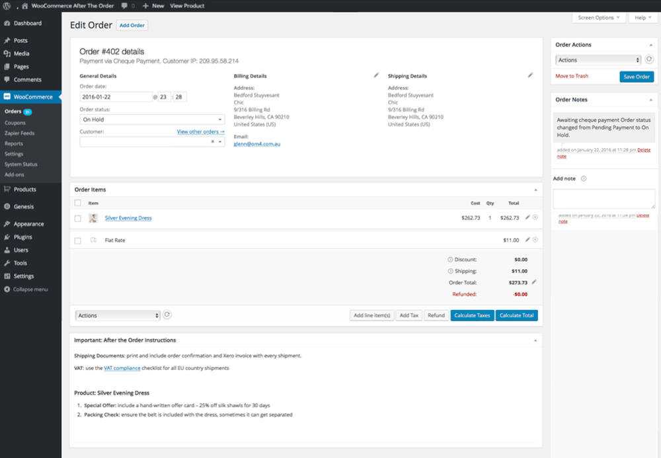
Task: Open the Order status dropdown
Action: (x=152, y=119)
